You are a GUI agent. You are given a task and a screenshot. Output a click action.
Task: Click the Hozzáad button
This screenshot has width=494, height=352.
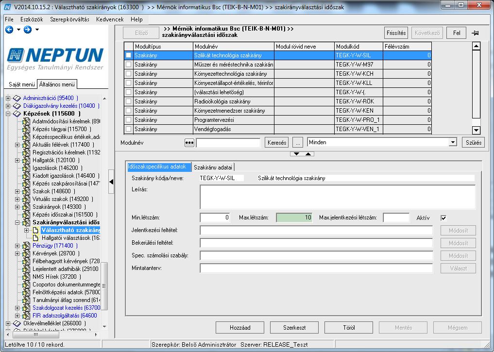[240, 327]
